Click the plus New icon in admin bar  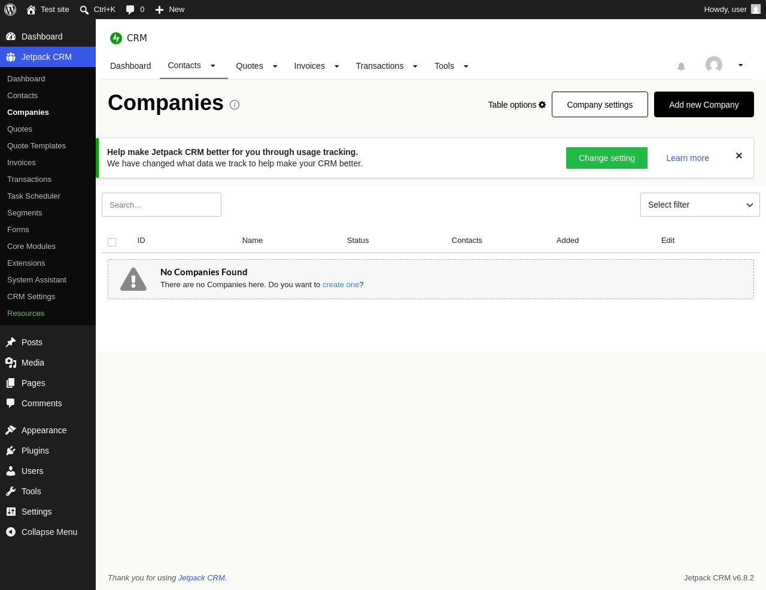click(x=159, y=10)
